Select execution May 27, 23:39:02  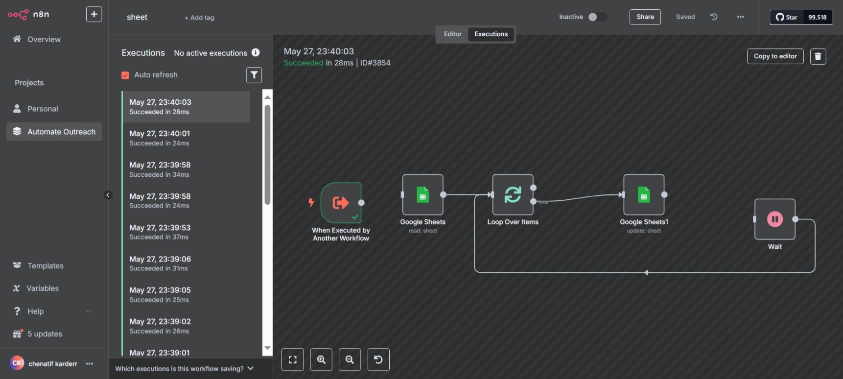pyautogui.click(x=186, y=326)
